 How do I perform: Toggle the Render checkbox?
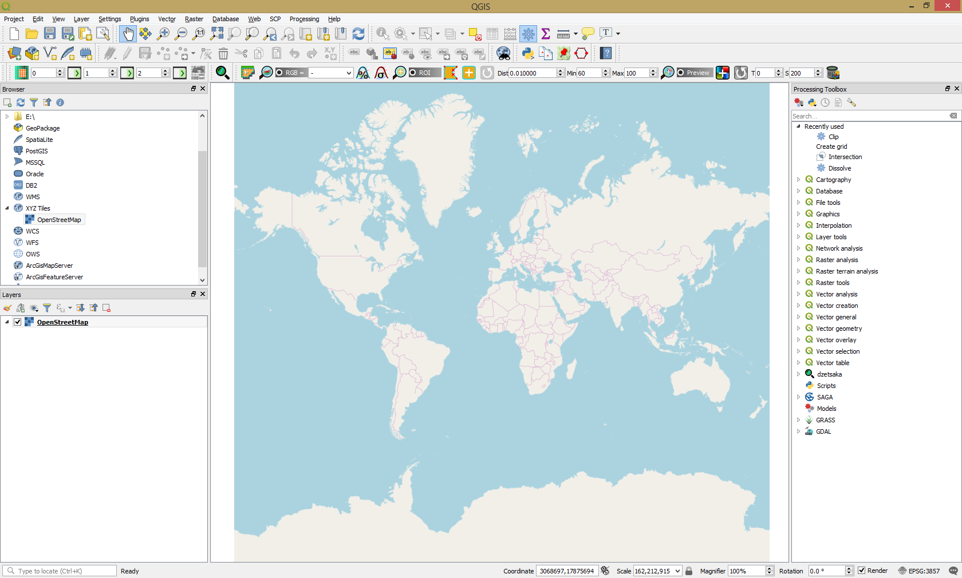coord(861,571)
